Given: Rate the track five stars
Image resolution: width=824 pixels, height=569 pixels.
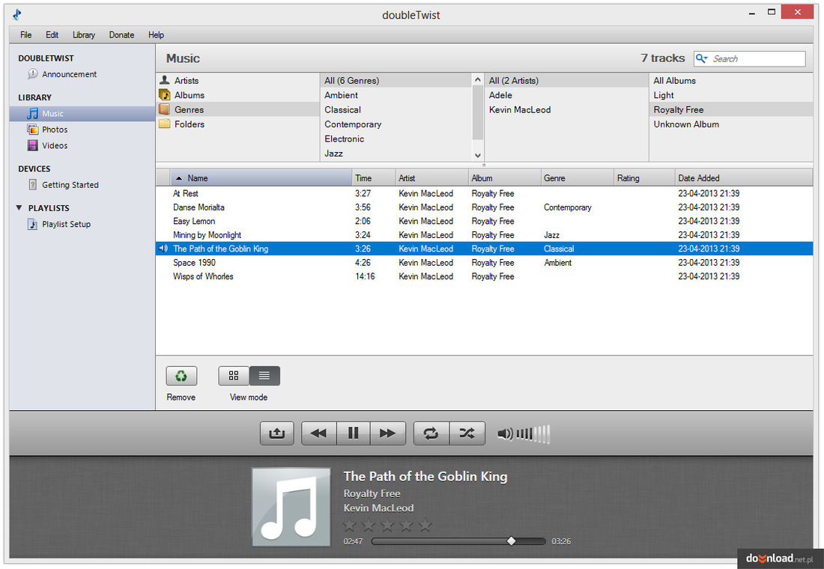Looking at the screenshot, I should pos(425,525).
